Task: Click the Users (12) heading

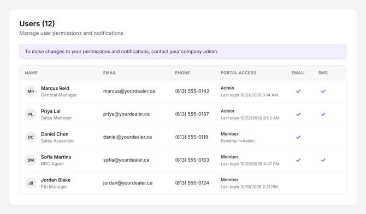Action: click(37, 23)
